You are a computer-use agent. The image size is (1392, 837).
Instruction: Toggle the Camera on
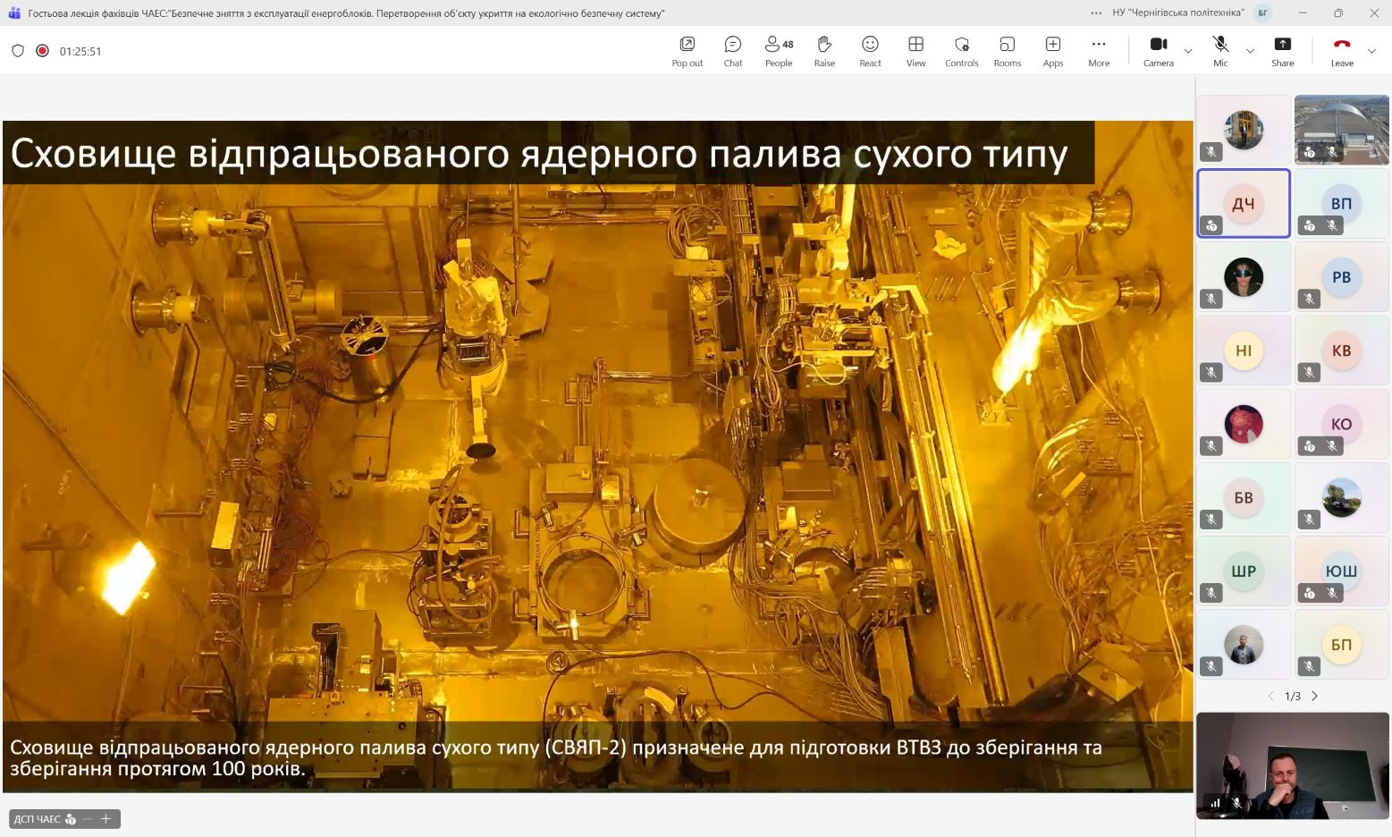click(x=1158, y=51)
